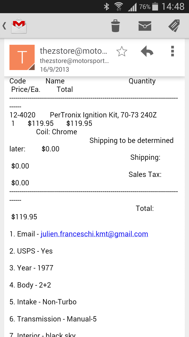Tap the Bluetooth status icon
189x337 pixels.
click(x=106, y=7)
